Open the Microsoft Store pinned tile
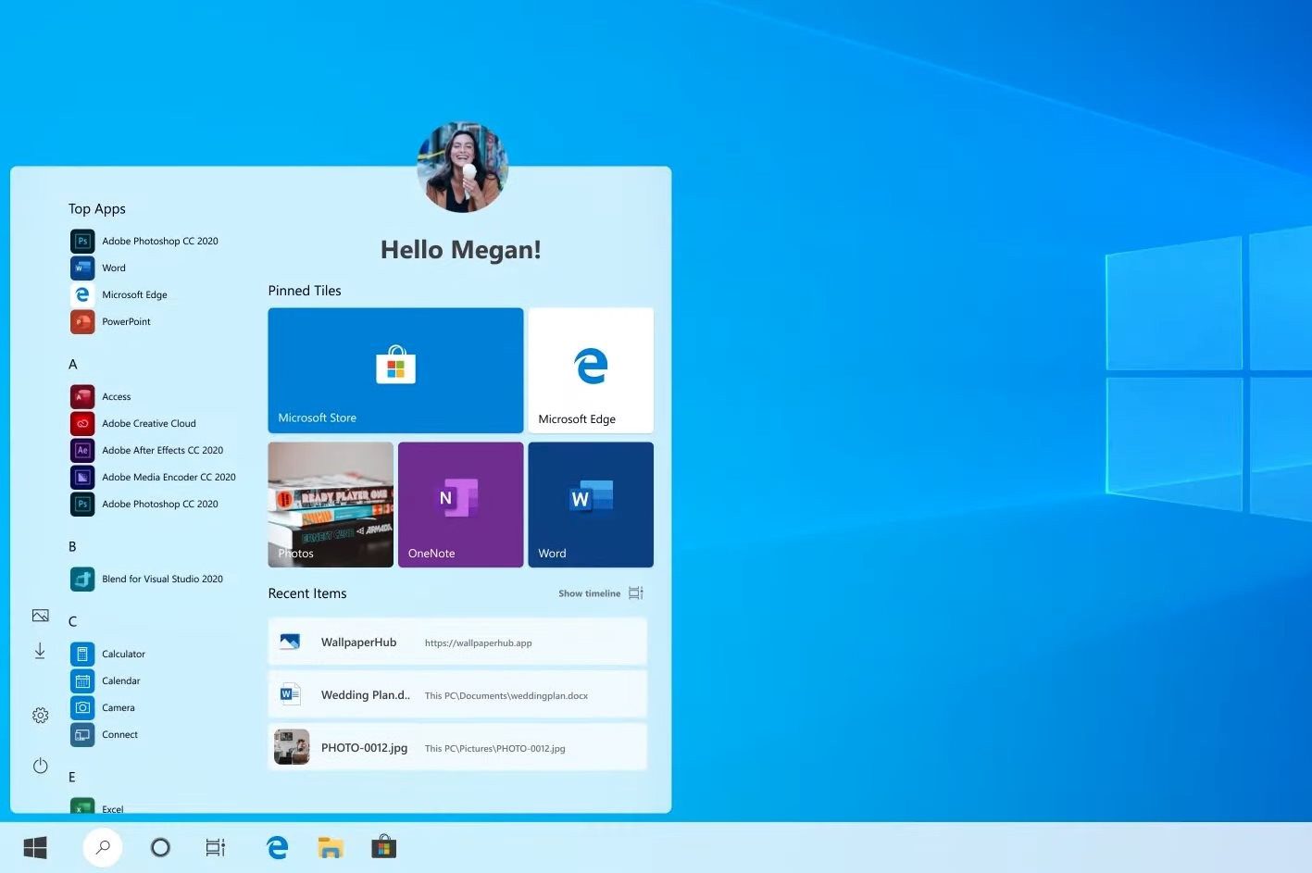1312x873 pixels. tap(395, 370)
